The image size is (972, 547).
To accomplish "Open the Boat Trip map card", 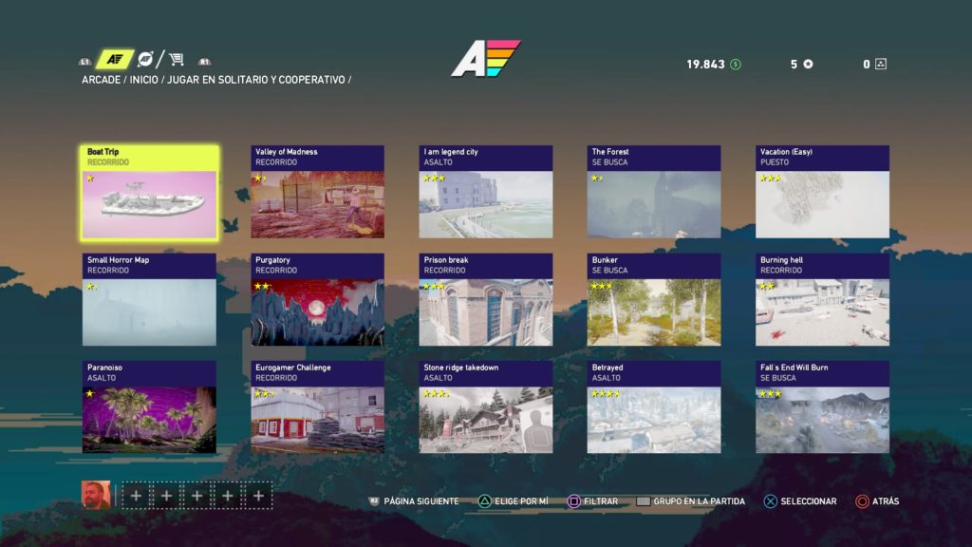I will point(149,192).
